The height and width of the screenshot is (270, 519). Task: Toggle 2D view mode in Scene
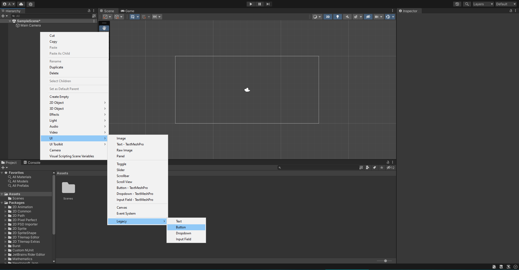point(328,17)
